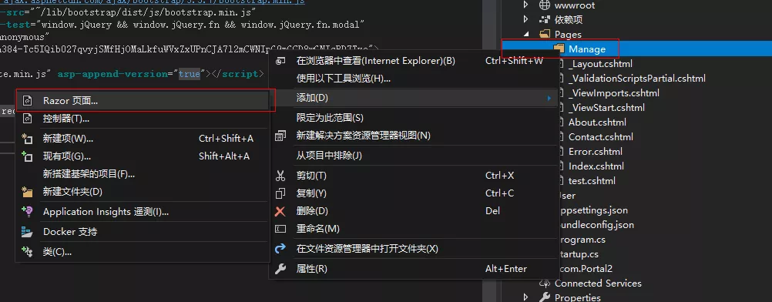Click the wwwroot globe icon
The height and width of the screenshot is (302, 772).
[544, 5]
